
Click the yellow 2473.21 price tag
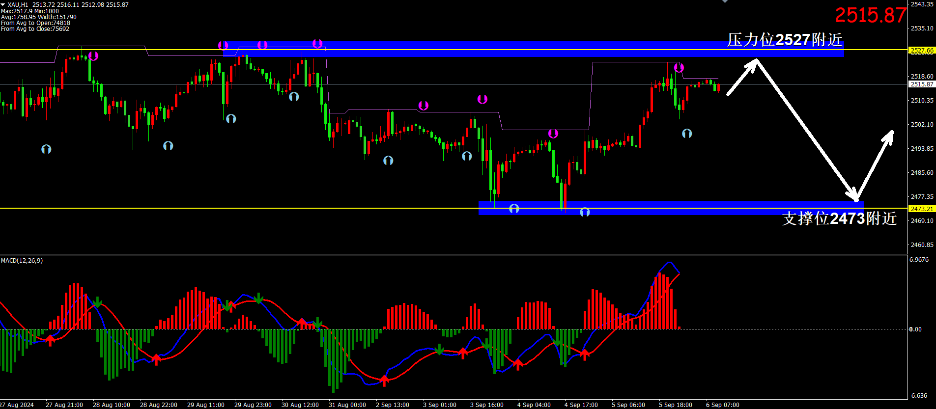922,209
